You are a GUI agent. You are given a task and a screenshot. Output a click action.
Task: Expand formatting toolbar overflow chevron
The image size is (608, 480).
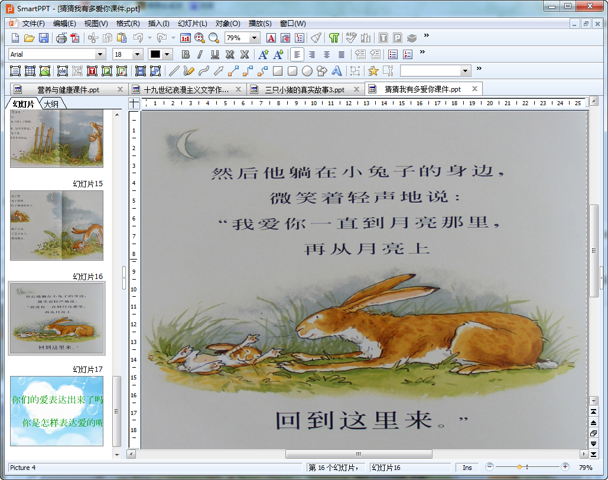click(422, 51)
